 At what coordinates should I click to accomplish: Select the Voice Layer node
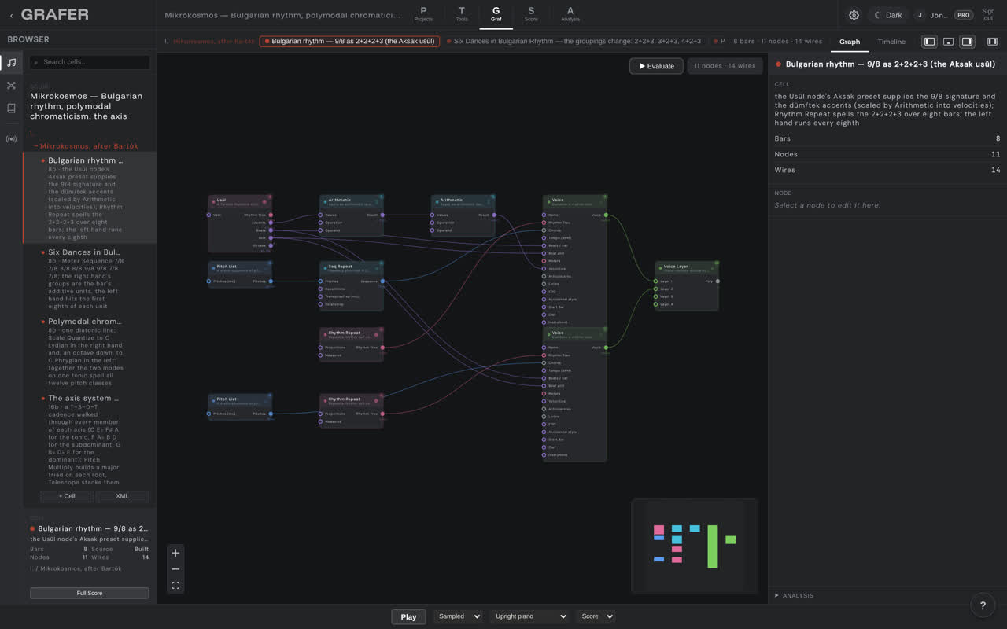tap(687, 285)
